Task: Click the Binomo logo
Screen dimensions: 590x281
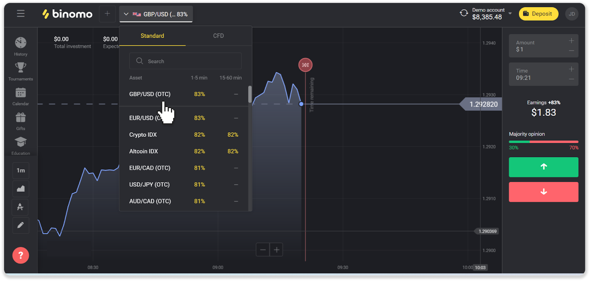Action: pos(67,14)
